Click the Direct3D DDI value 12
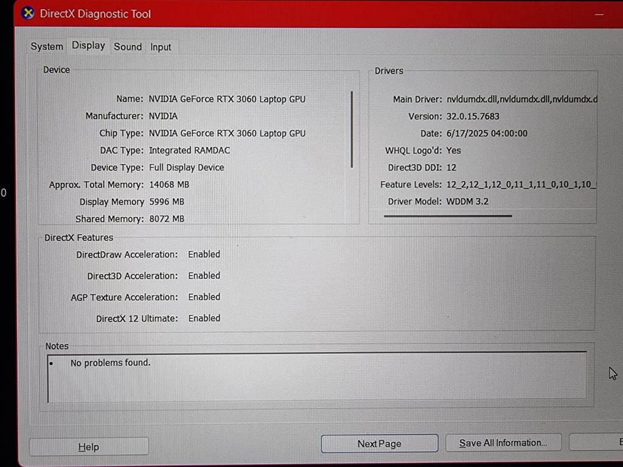 451,168
